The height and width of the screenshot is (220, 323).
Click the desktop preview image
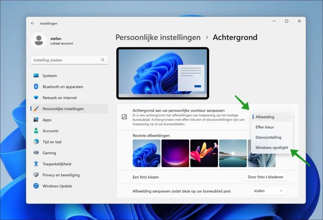(163, 73)
